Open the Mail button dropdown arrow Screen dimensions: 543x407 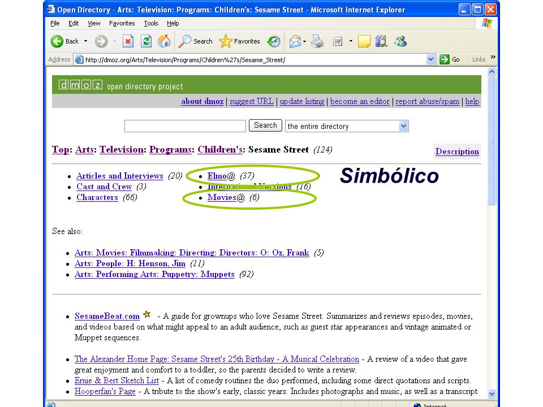point(304,41)
